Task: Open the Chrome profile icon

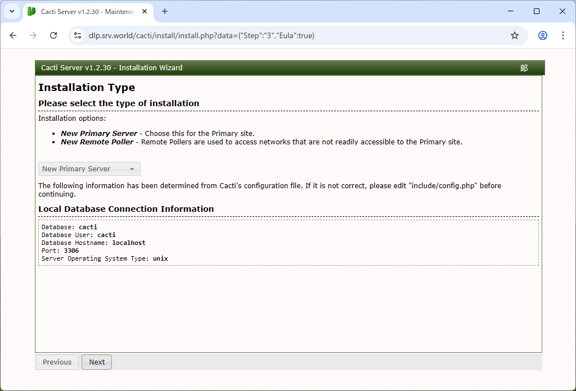Action: (x=542, y=35)
